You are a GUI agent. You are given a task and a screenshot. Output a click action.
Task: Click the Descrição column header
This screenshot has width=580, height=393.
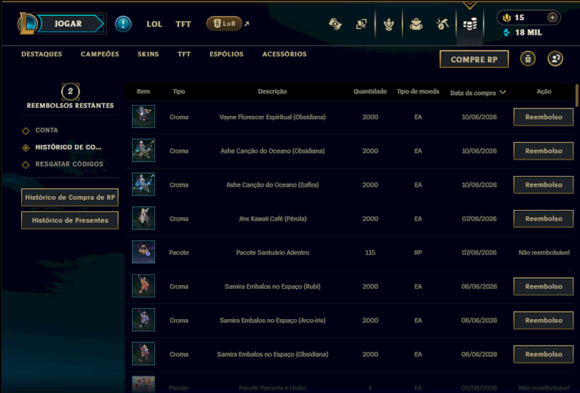273,91
